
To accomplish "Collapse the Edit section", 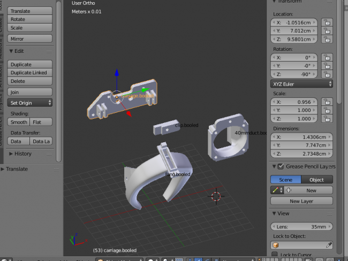I will click(12, 51).
